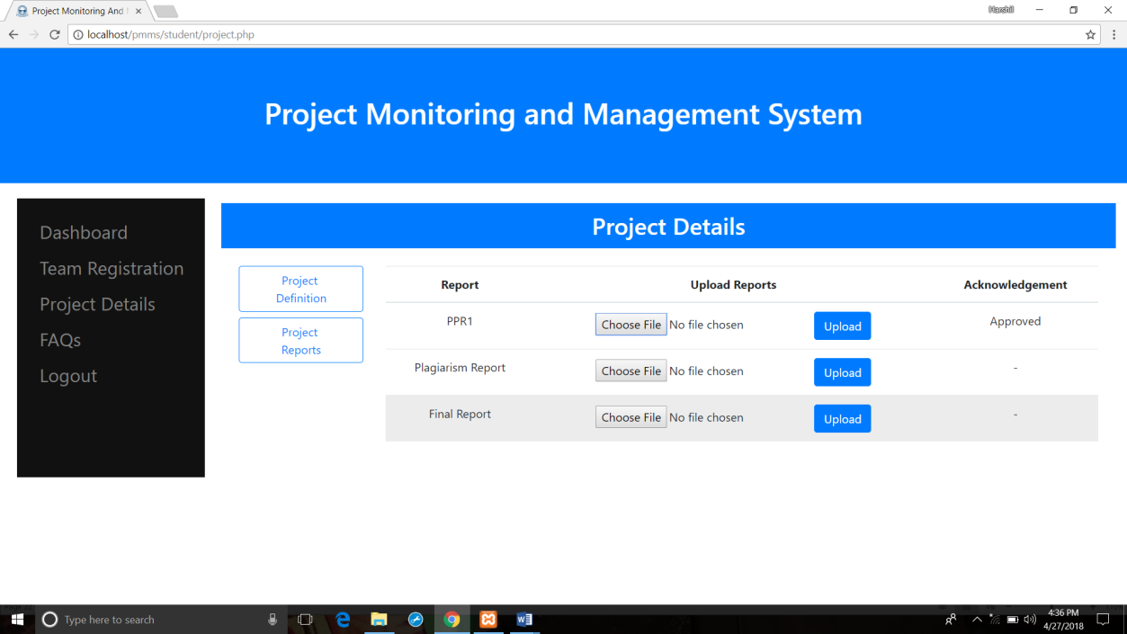Click the People icon in system tray

click(951, 620)
